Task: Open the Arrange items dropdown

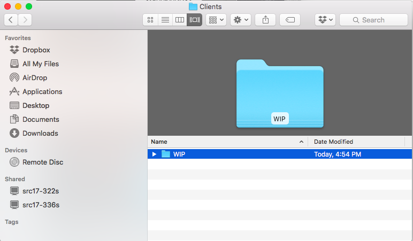Action: 216,20
